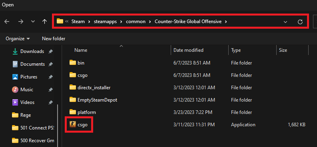Click the Pictures landscape icon
The image size is (317, 147).
coord(15,77)
